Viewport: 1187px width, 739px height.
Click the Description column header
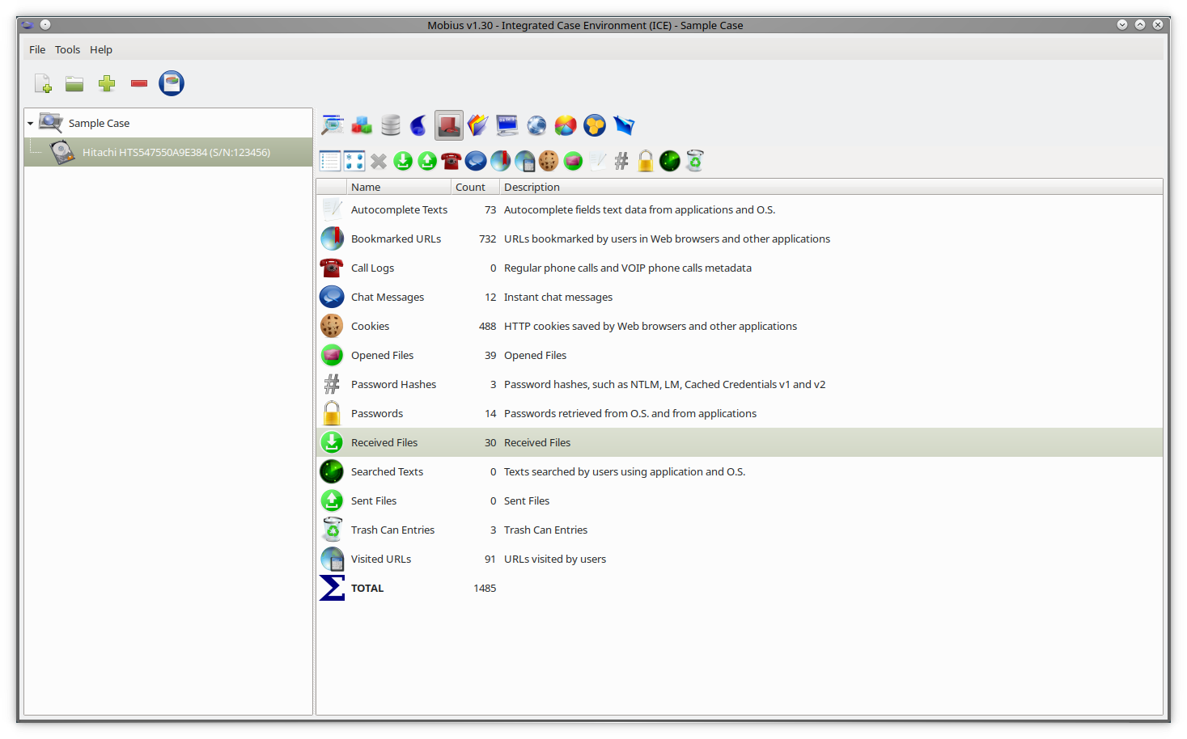pos(532,187)
